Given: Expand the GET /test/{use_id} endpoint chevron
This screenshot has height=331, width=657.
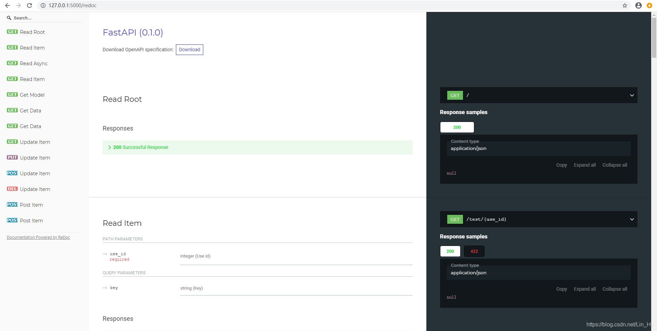Looking at the screenshot, I should tap(632, 219).
